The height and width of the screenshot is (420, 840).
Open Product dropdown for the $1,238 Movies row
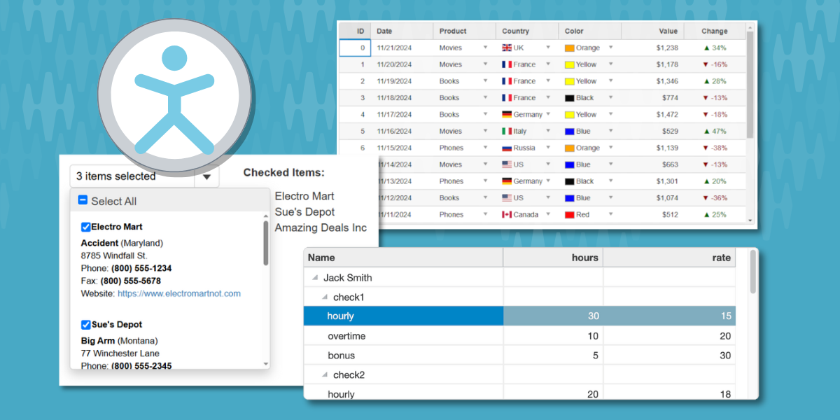tap(485, 48)
